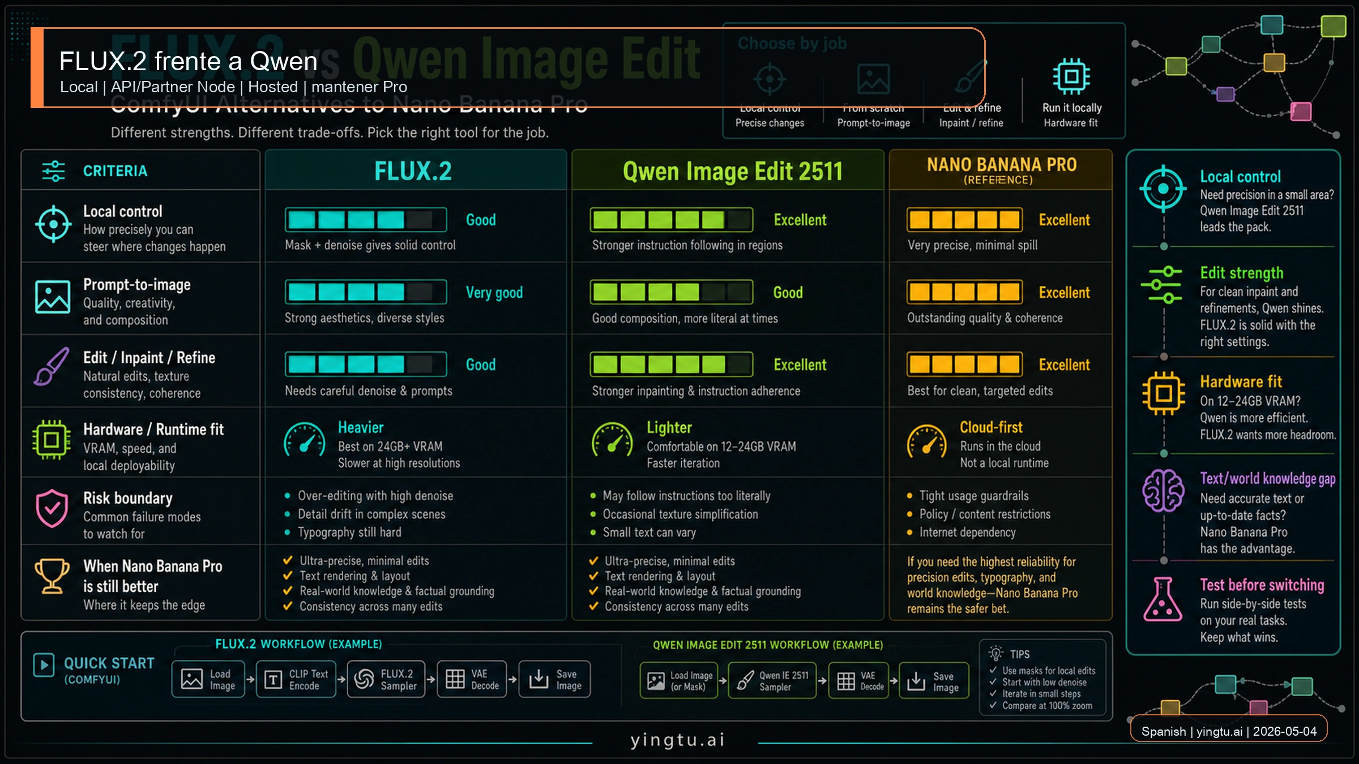Click the download icon on Qwen workflow Save Image
Screen dimensions: 1359x764
pyautogui.click(x=916, y=681)
